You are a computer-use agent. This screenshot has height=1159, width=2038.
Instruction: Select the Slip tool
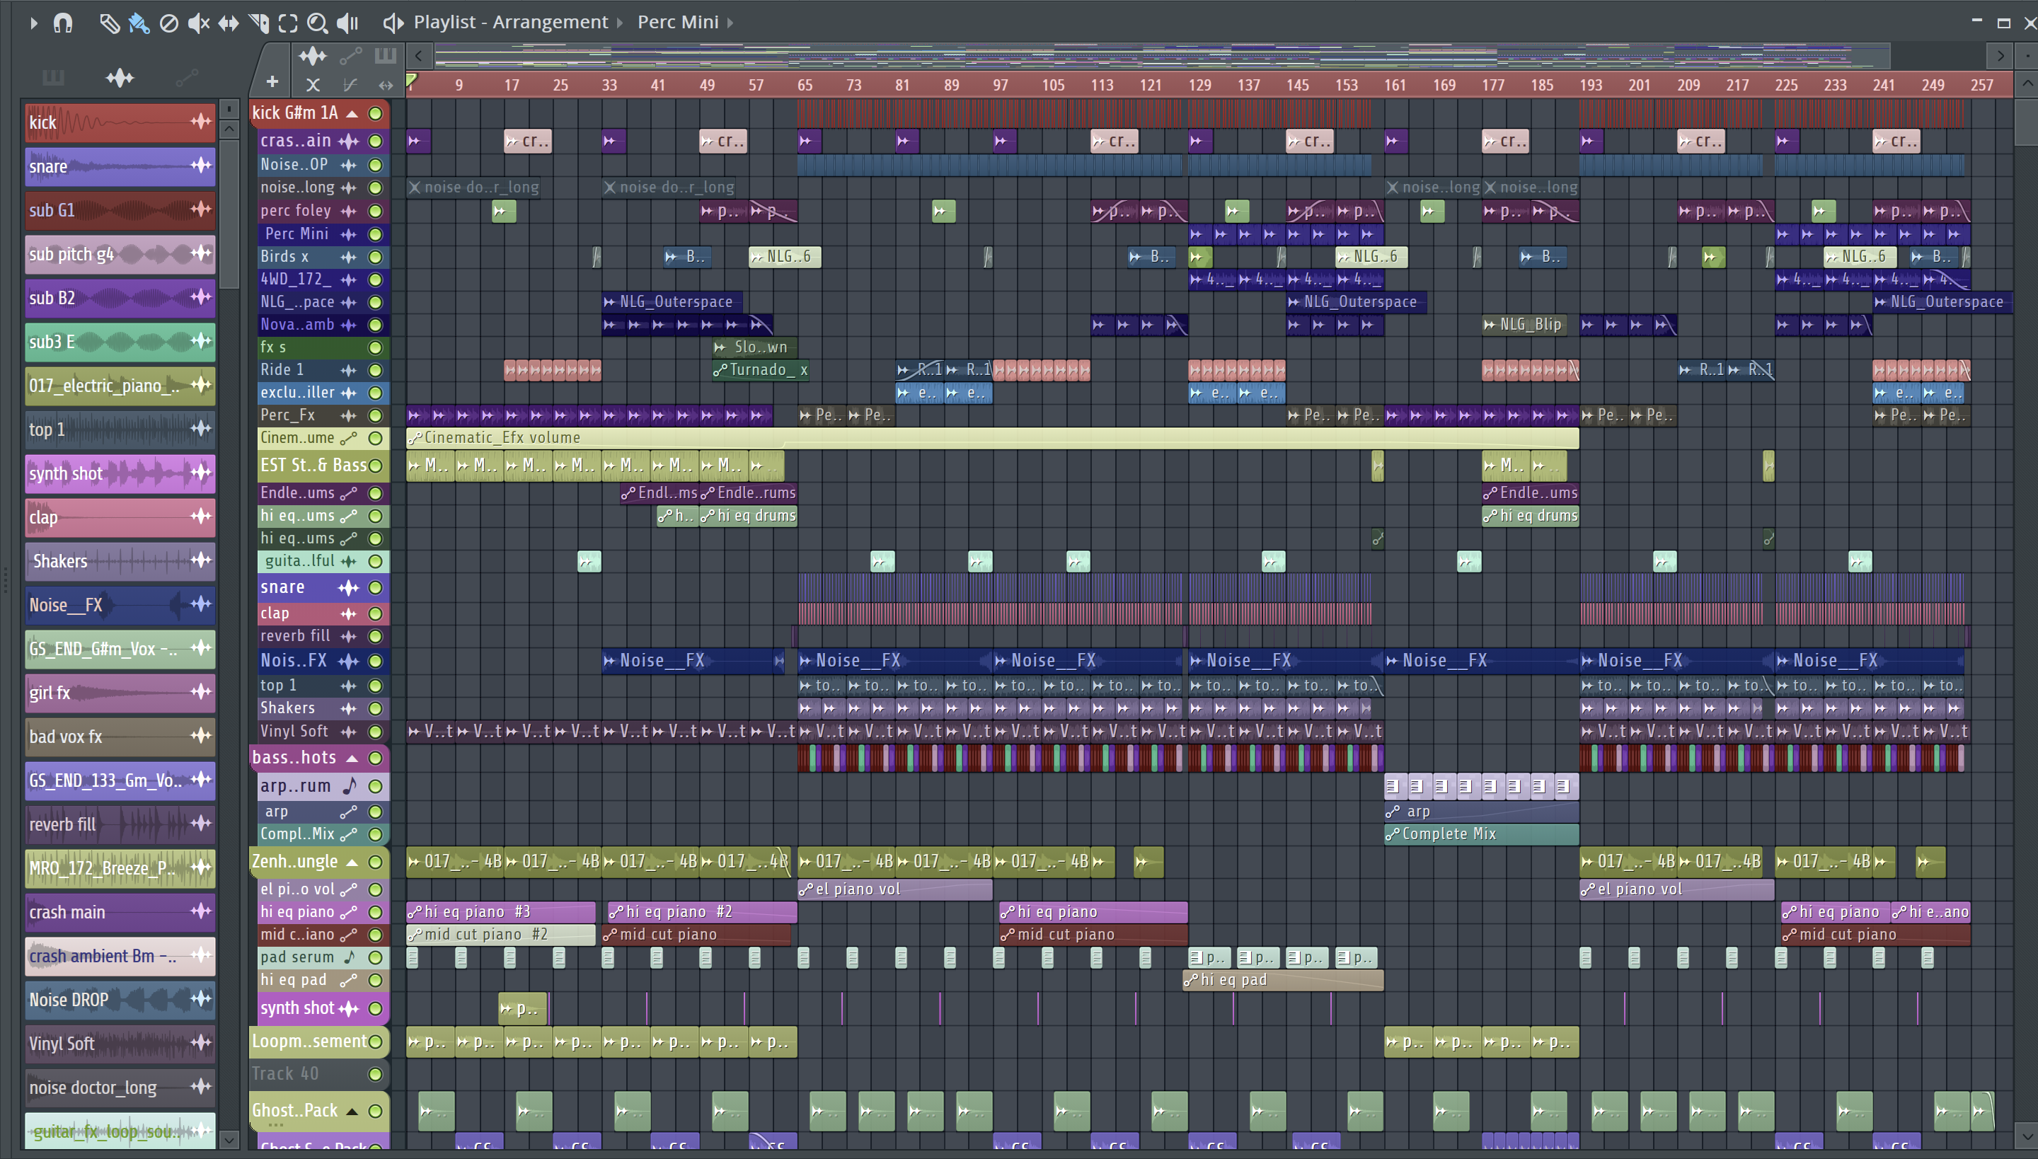tap(229, 23)
